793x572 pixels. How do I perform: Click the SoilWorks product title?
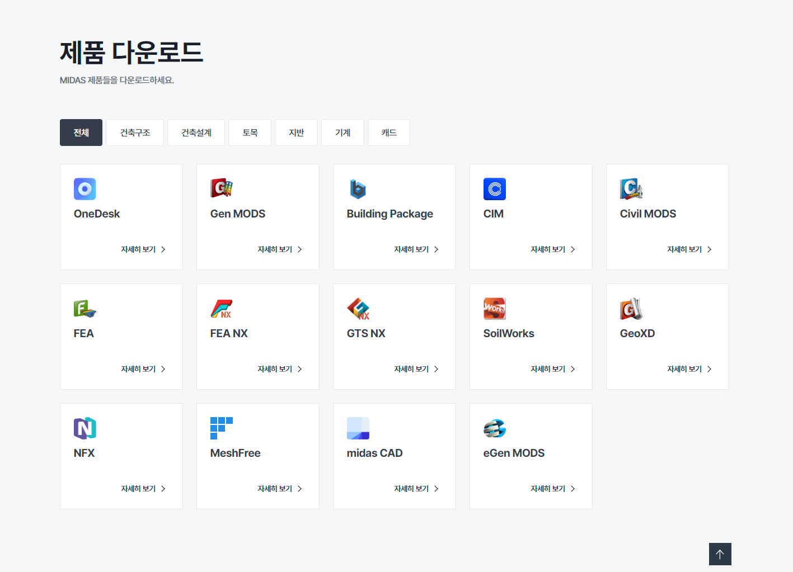pyautogui.click(x=509, y=333)
